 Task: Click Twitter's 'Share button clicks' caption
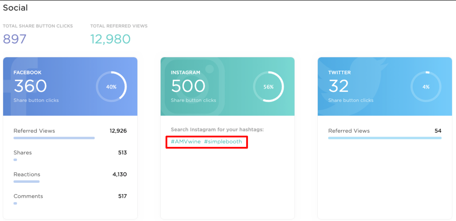351,100
